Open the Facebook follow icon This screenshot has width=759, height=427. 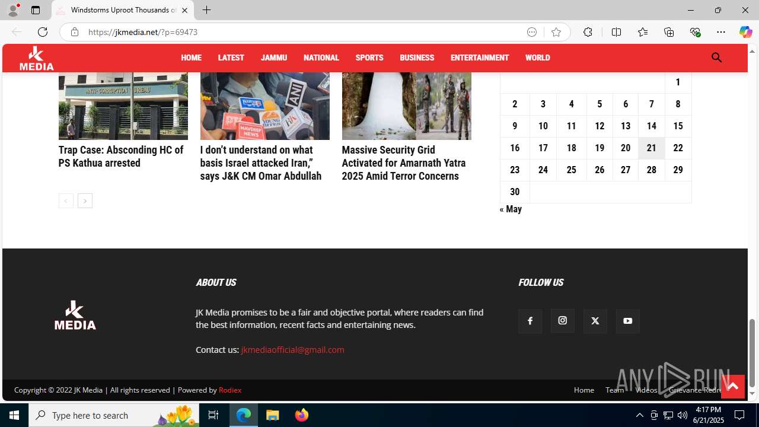coord(530,321)
